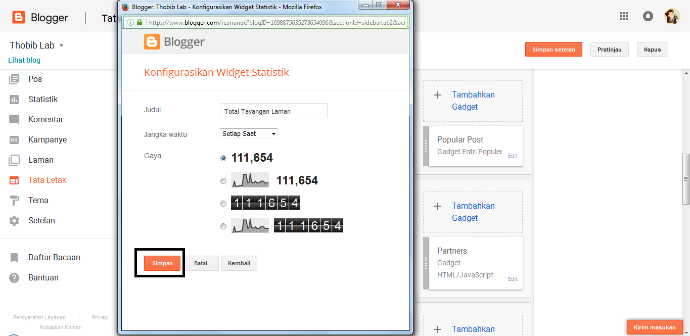Screen dimensions: 690x336
Task: Click Edit on the Popular Post gadget
Action: pos(513,156)
